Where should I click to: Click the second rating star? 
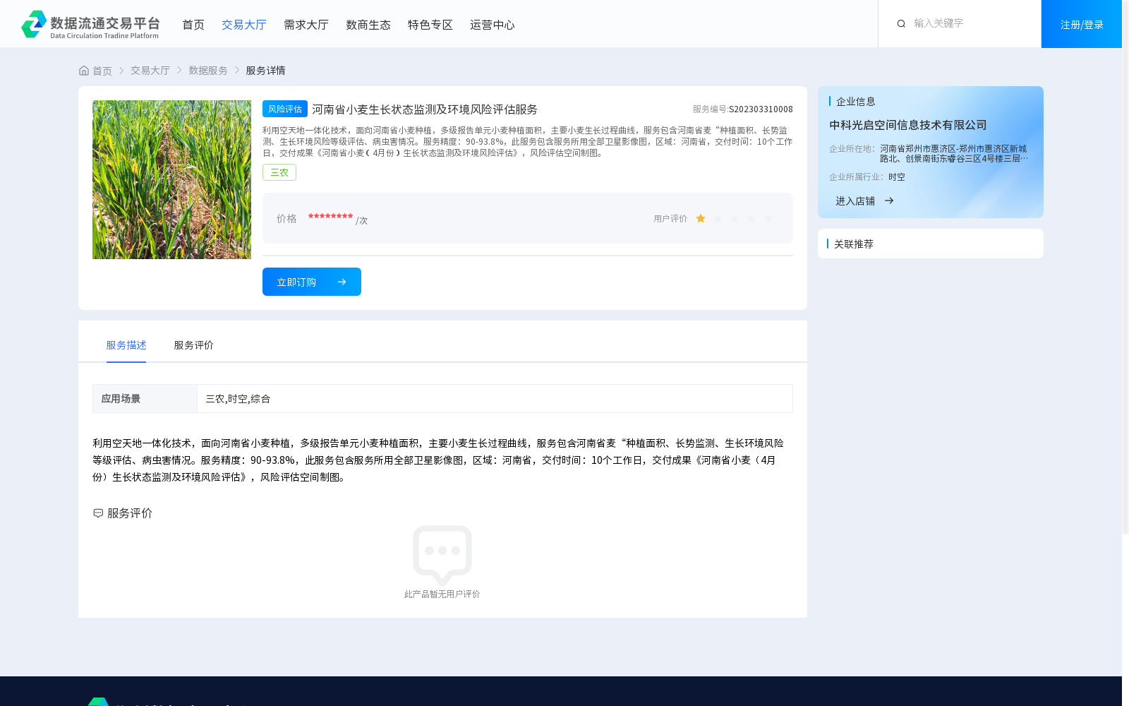point(718,219)
